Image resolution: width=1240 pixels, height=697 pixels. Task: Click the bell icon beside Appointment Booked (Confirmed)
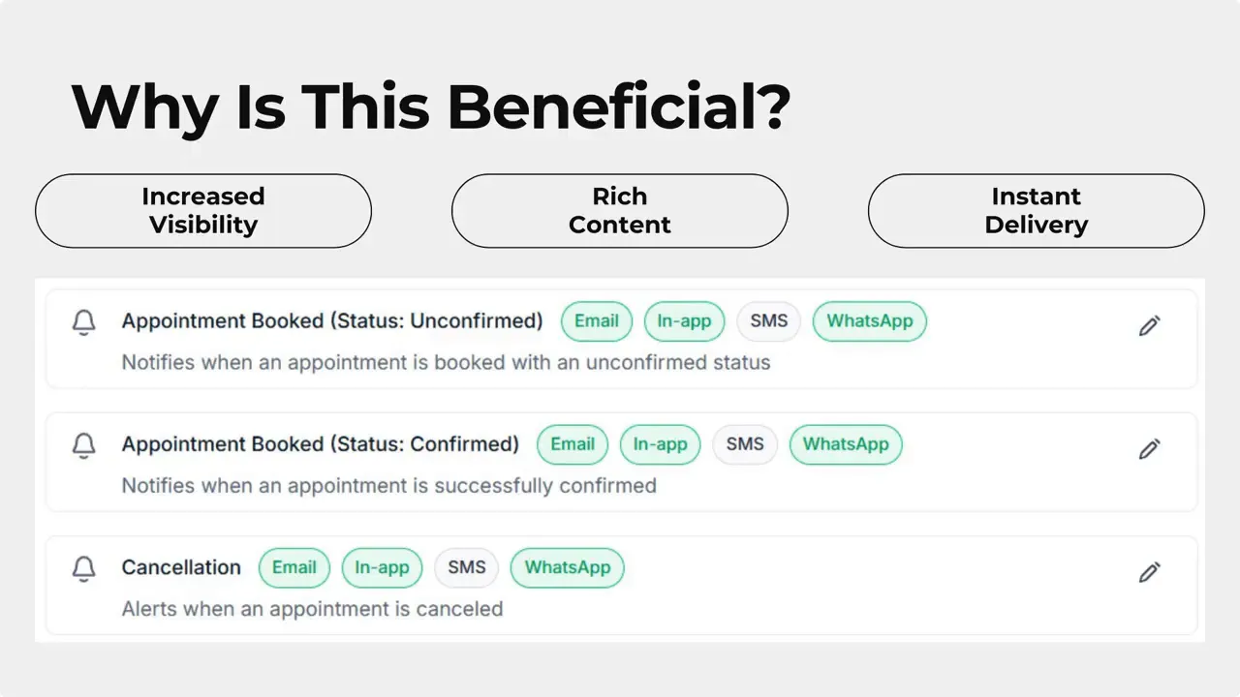coord(83,445)
